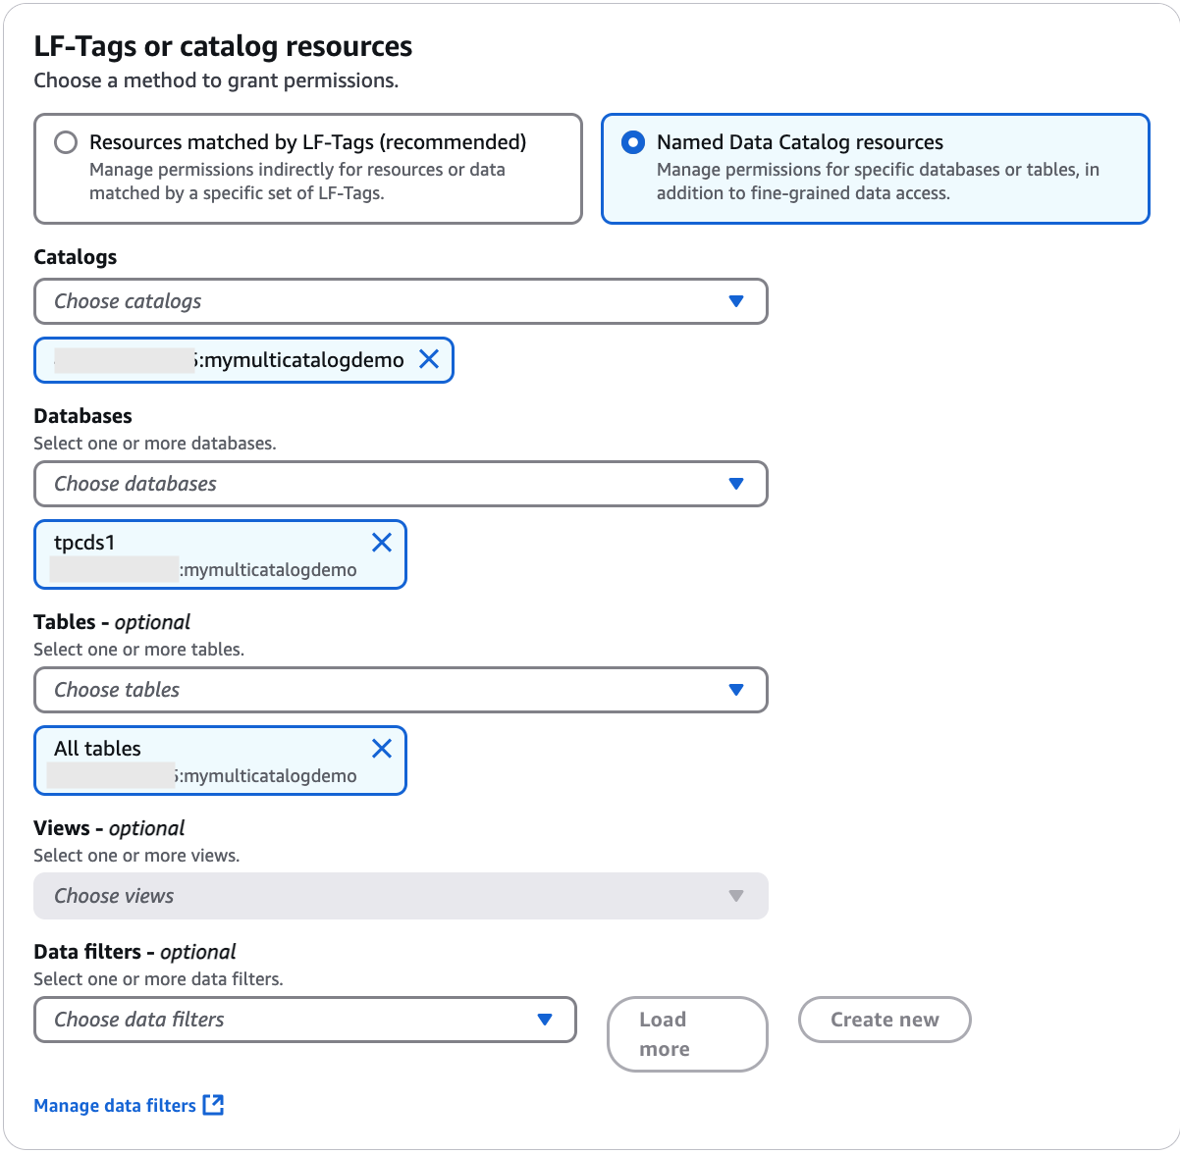Viewport: 1180px width, 1154px height.
Task: Click the Catalogs section heading
Action: 75,257
